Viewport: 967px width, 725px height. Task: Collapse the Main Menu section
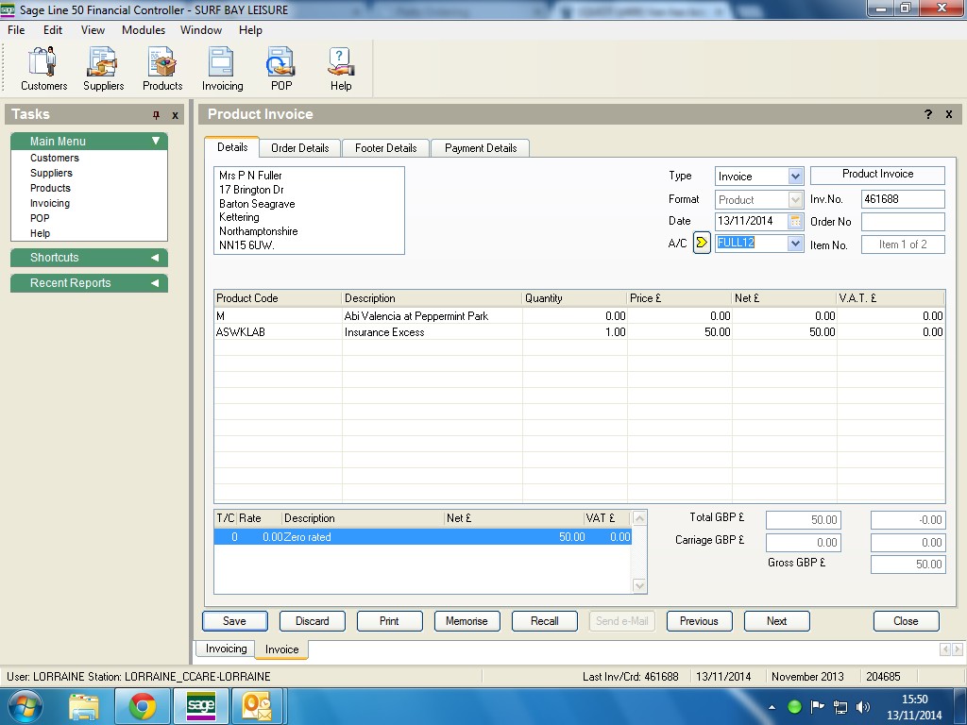tap(156, 142)
